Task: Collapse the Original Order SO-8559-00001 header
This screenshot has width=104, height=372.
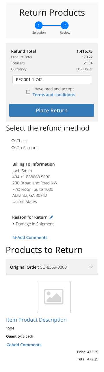Action: point(52,267)
